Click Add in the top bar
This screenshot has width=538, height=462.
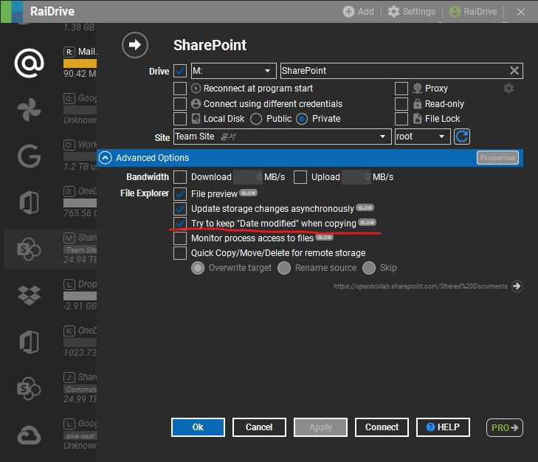click(x=359, y=12)
